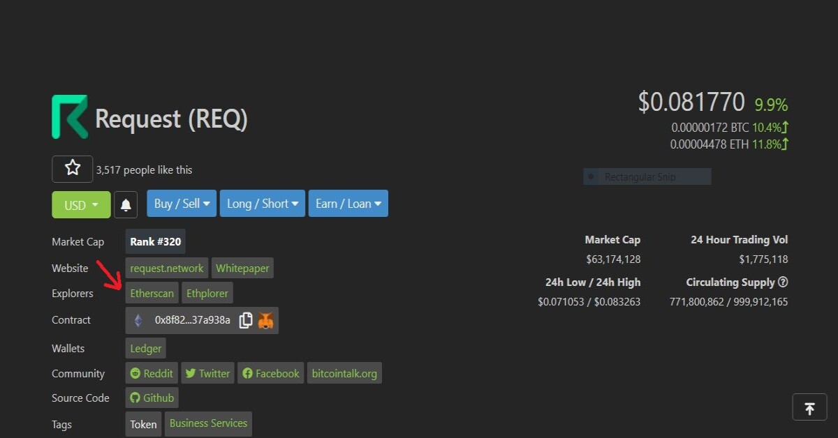
Task: Open the Whitepaper link
Action: [x=242, y=268]
